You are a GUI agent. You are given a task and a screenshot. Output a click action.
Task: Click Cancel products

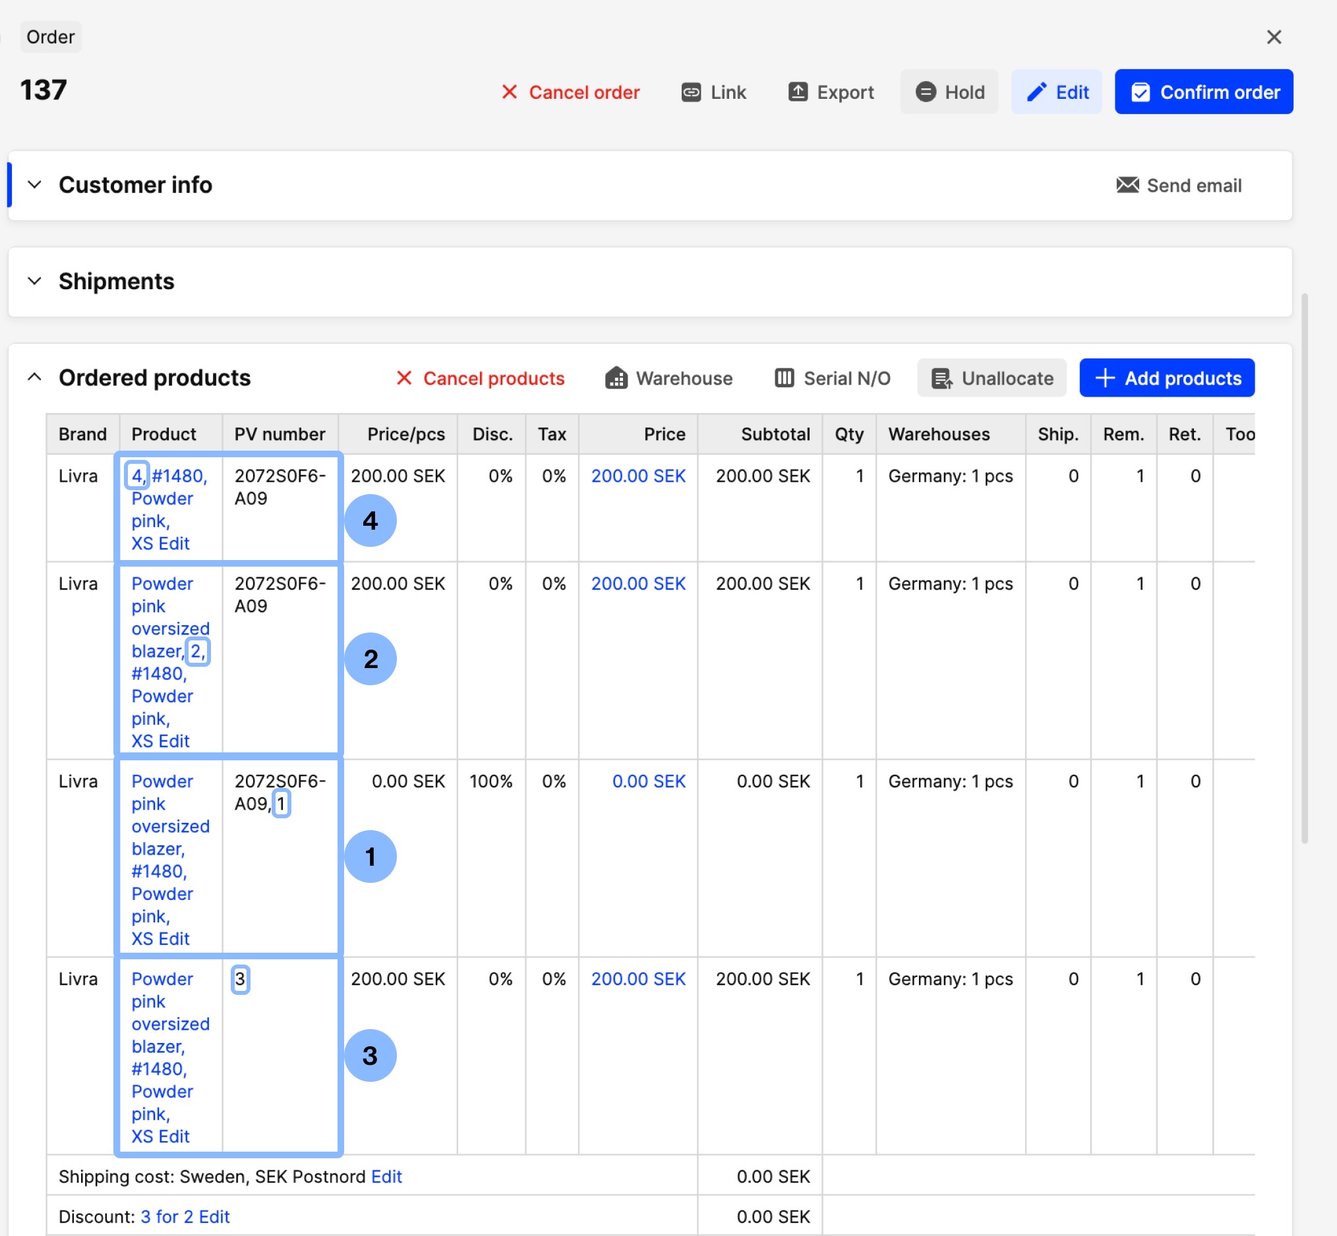point(480,378)
